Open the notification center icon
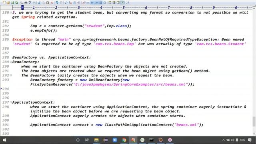256x144 pixels. coord(250,140)
